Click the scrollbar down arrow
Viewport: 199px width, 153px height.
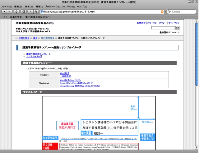click(197, 148)
